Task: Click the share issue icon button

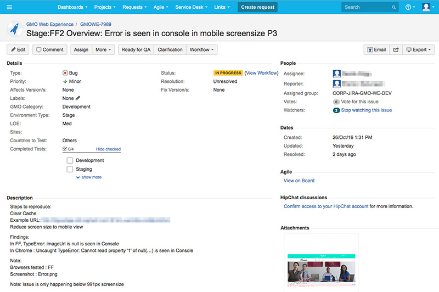Action: pyautogui.click(x=396, y=49)
